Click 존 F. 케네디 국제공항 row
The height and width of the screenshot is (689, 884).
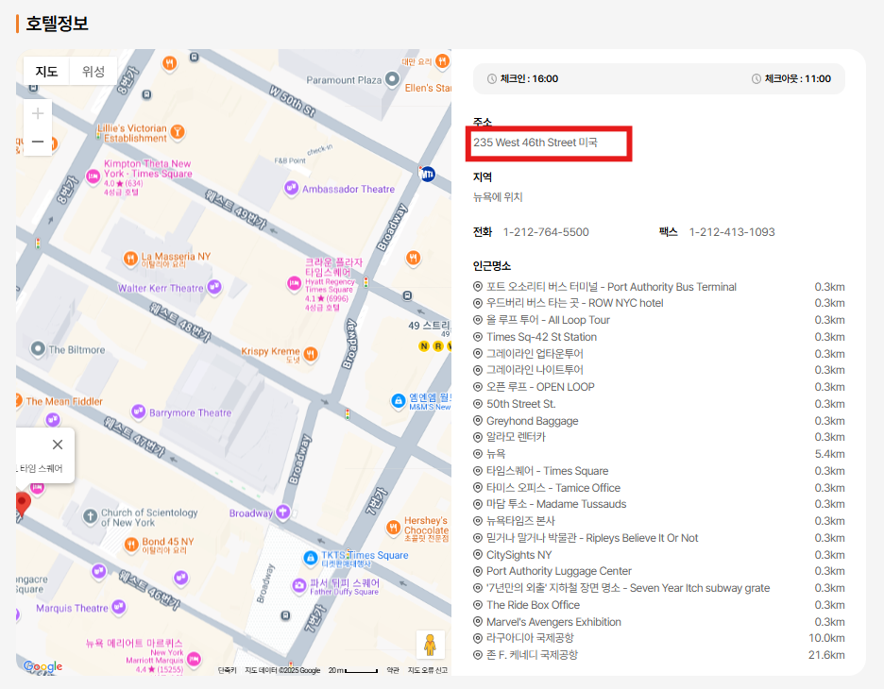click(x=658, y=655)
